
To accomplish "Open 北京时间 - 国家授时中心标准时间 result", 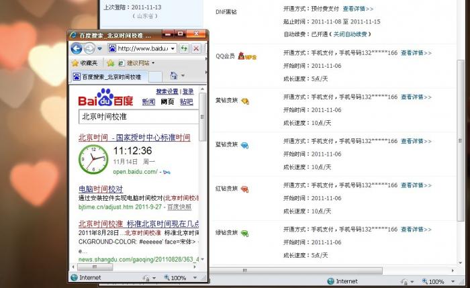I will [134, 138].
